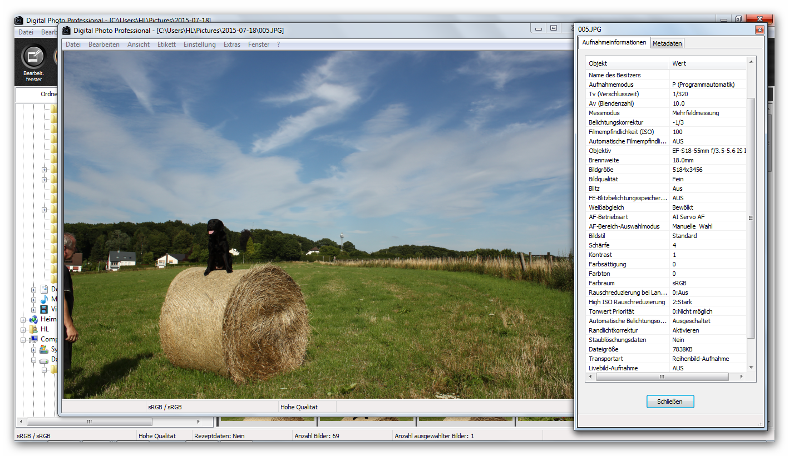Viewport: 789px width, 456px height.
Task: Click 'Rezeptdaten: Nein' in the status bar
Action: (x=219, y=436)
